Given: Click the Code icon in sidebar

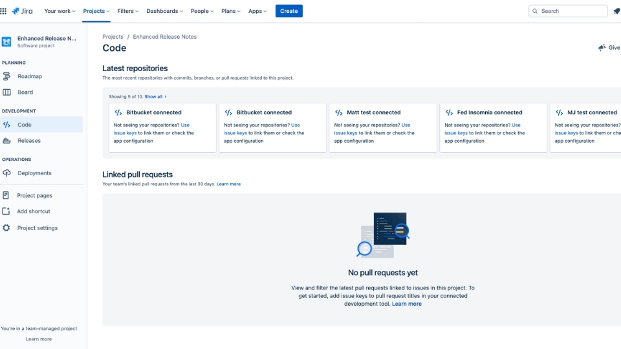Looking at the screenshot, I should [6, 125].
